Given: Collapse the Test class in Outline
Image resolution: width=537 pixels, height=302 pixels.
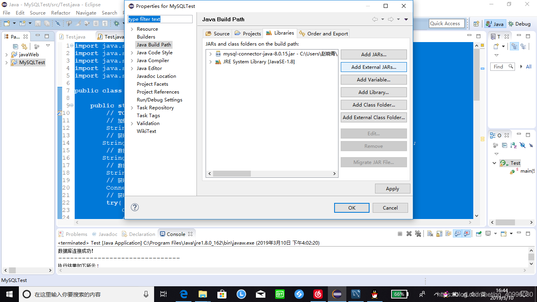Looking at the screenshot, I should (x=495, y=163).
